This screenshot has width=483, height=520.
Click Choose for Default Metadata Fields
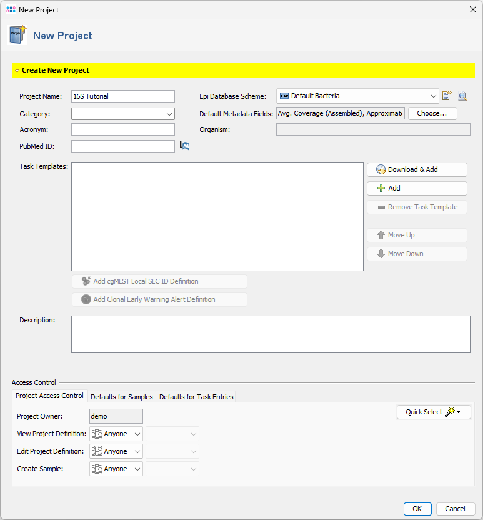(432, 113)
